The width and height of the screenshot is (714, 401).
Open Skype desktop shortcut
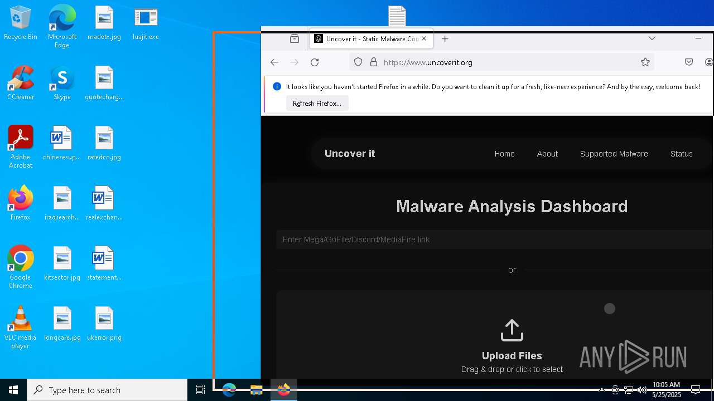62,84
